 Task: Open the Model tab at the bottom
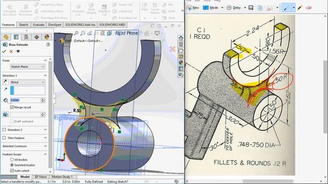(x=25, y=177)
